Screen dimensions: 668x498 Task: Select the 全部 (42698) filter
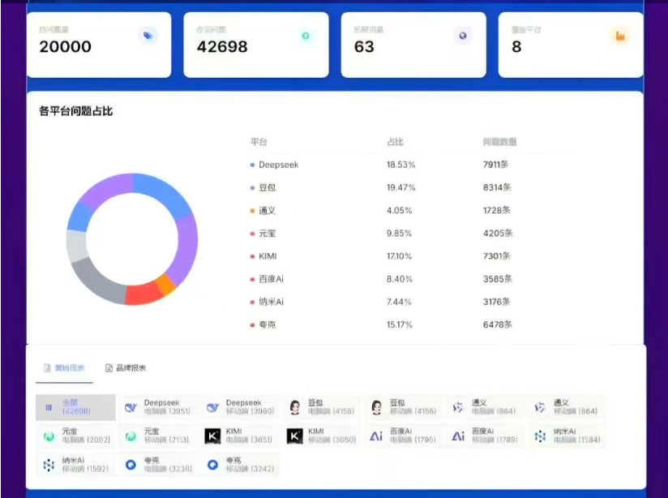coord(75,407)
